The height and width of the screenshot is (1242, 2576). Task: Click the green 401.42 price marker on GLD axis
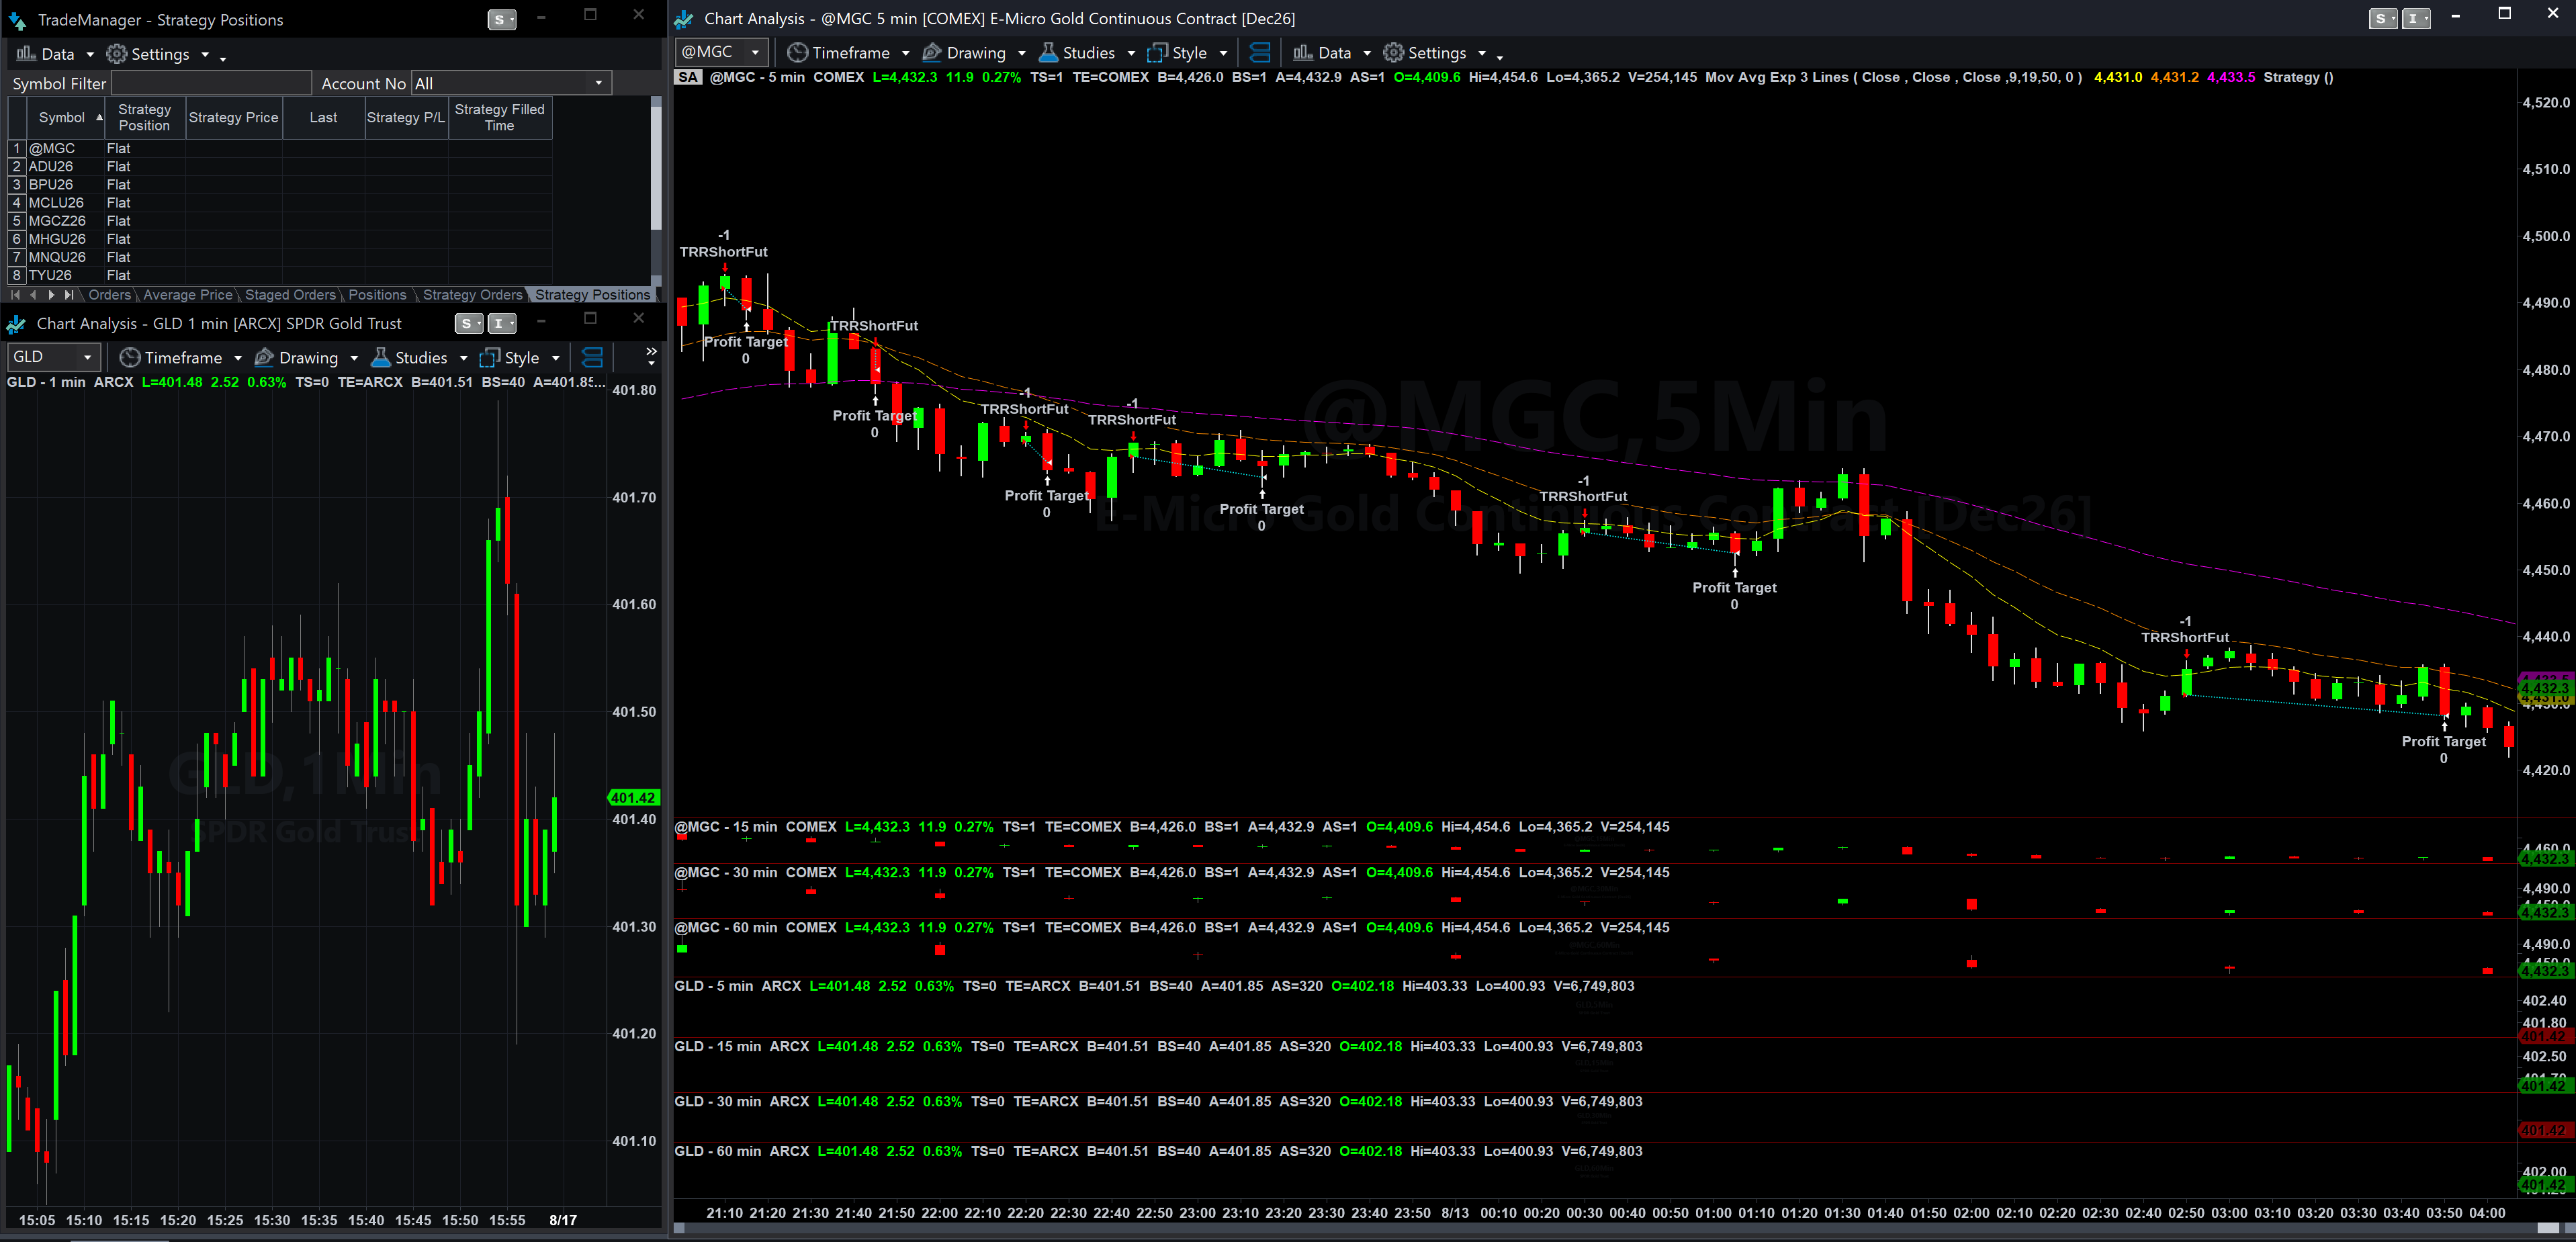click(633, 798)
